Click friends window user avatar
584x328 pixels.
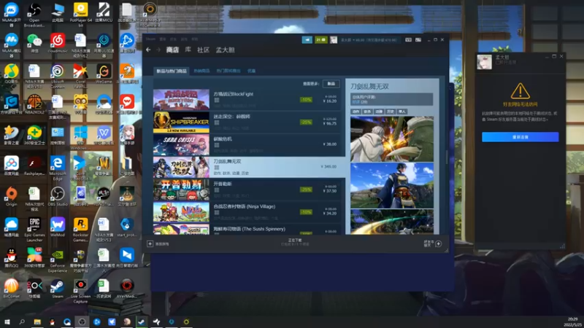click(x=484, y=62)
